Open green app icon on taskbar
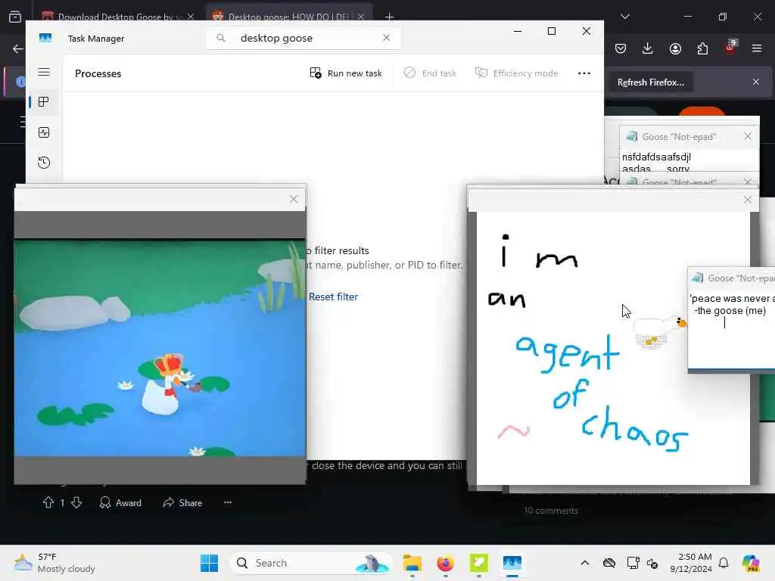This screenshot has height=581, width=775. 478,563
